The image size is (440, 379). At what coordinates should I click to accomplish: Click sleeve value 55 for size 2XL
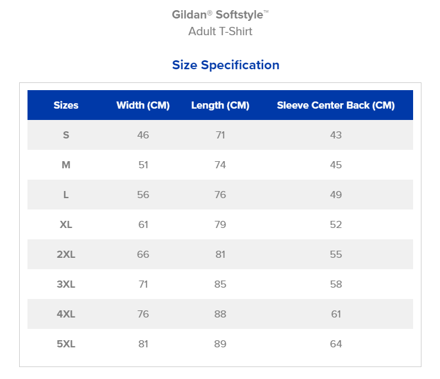336,254
